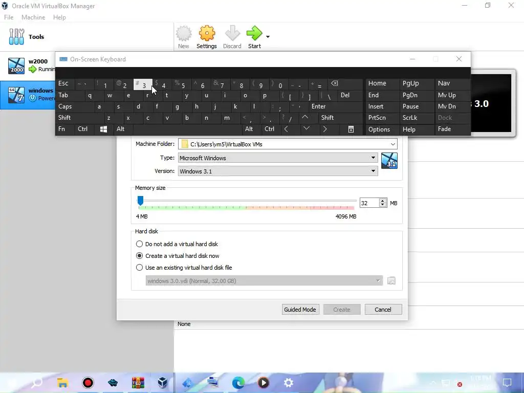Click the red record app taskbar icon
Image resolution: width=524 pixels, height=393 pixels.
click(x=88, y=383)
